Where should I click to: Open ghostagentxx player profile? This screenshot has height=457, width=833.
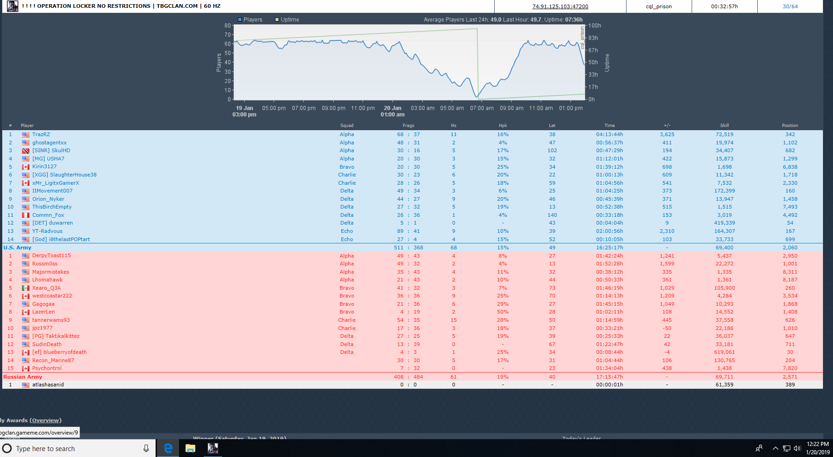click(x=50, y=143)
